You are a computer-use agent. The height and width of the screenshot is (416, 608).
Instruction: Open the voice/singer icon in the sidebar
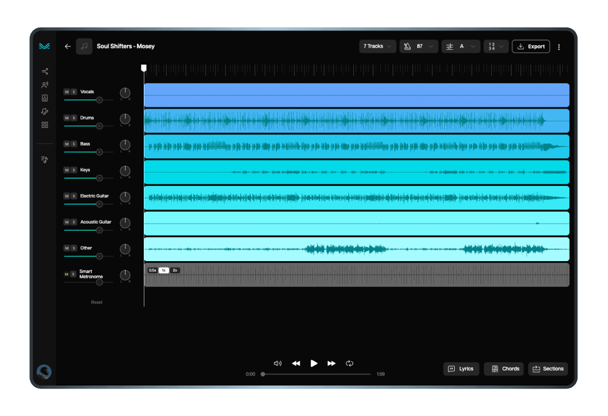[45, 85]
